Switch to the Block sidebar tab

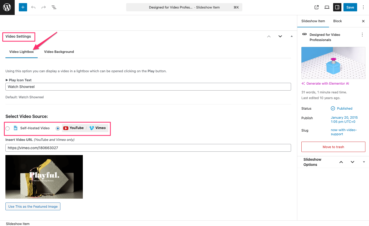pyautogui.click(x=337, y=21)
